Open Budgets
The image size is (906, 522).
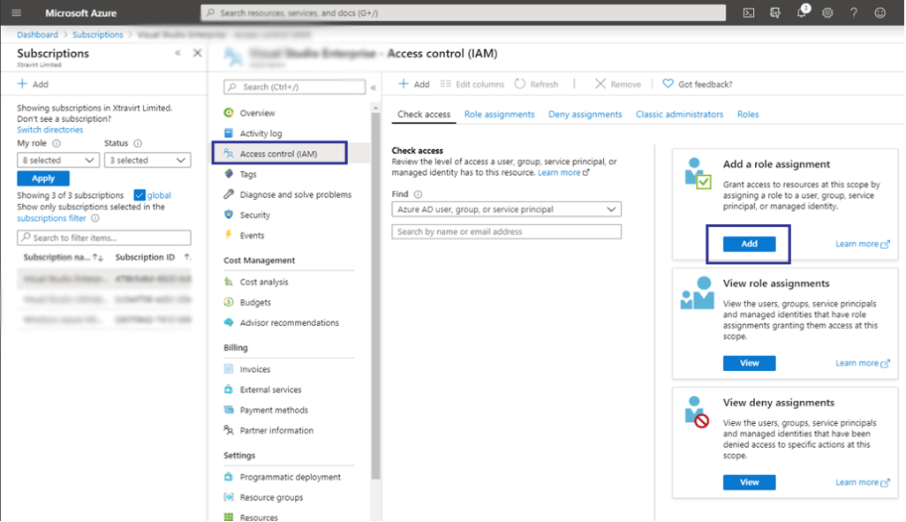click(255, 302)
